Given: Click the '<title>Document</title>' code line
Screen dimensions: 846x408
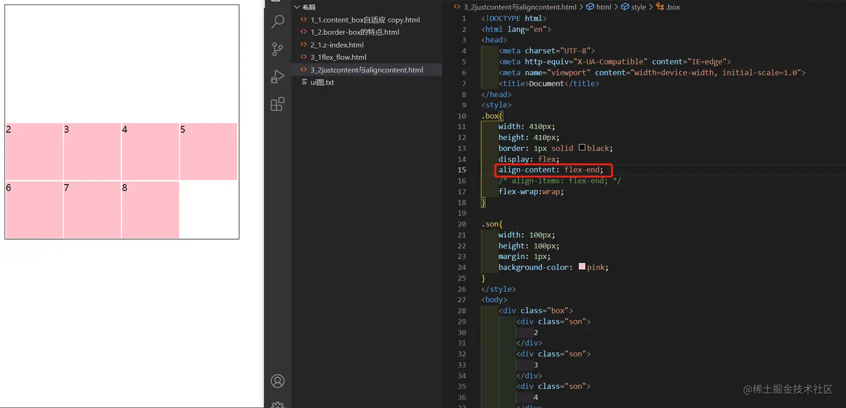Looking at the screenshot, I should [x=549, y=83].
